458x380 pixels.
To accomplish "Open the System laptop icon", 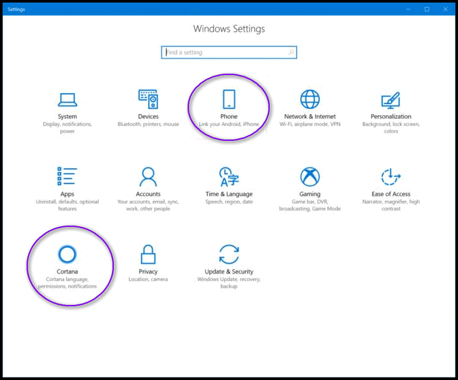I will tap(67, 100).
